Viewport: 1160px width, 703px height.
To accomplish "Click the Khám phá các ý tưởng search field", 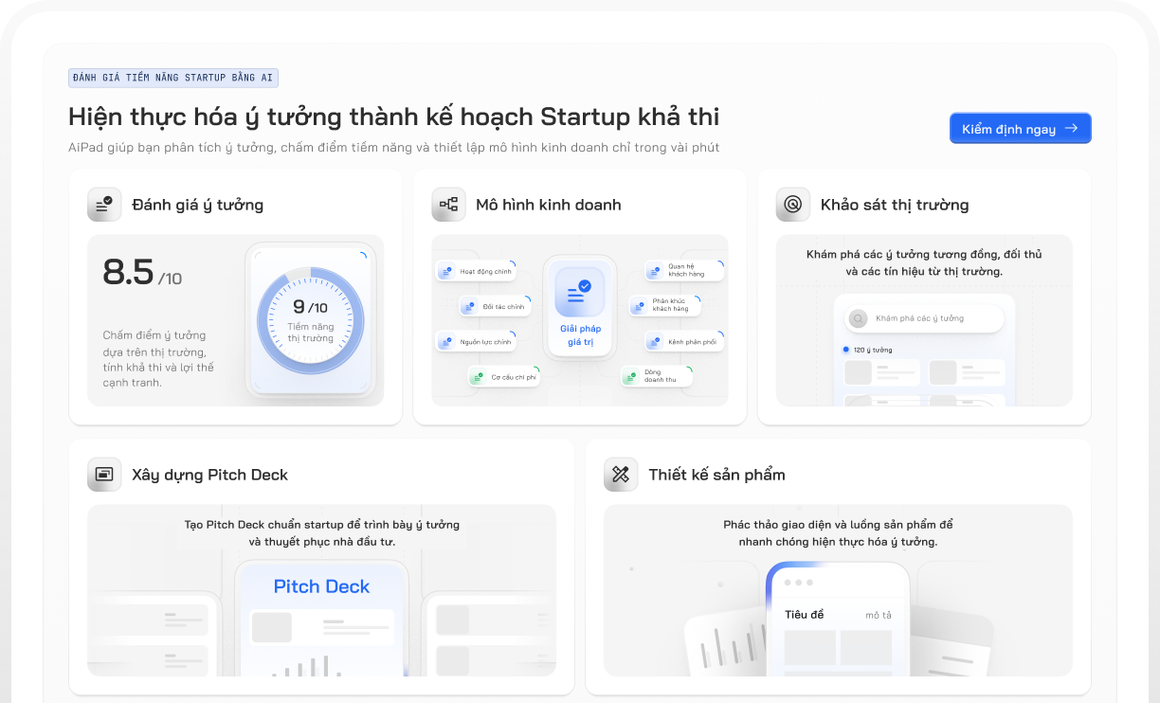I will tap(923, 318).
